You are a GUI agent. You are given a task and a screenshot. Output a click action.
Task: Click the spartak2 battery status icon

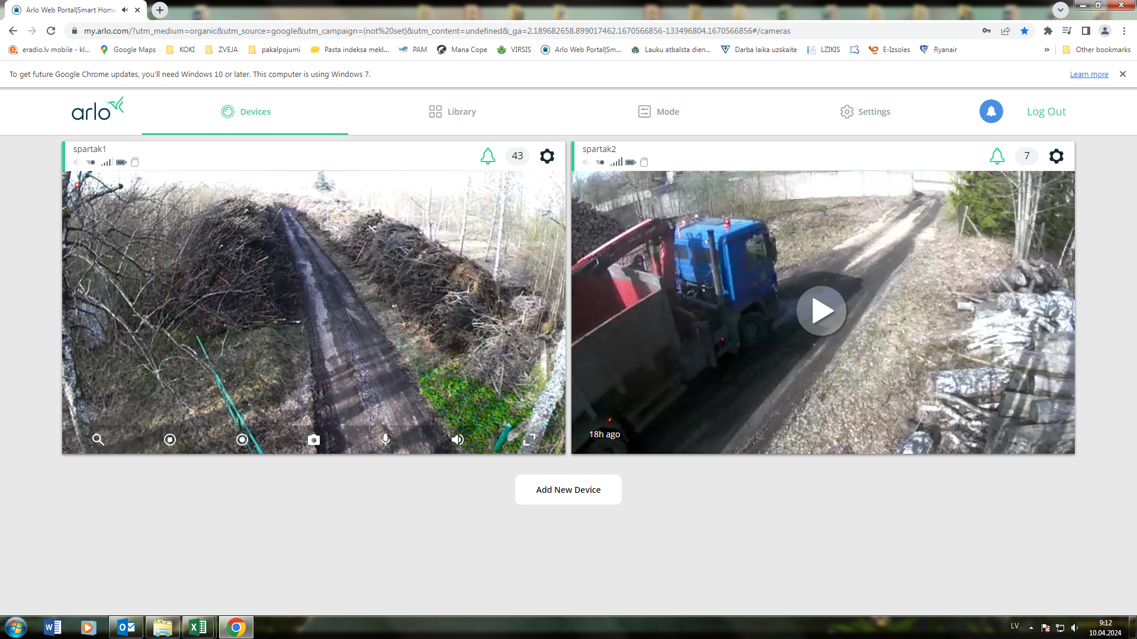pos(630,162)
